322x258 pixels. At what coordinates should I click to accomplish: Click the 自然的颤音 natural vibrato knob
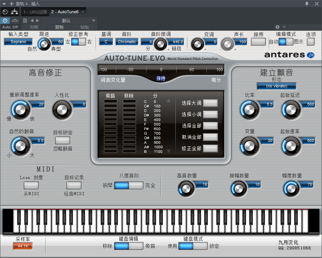20,146
